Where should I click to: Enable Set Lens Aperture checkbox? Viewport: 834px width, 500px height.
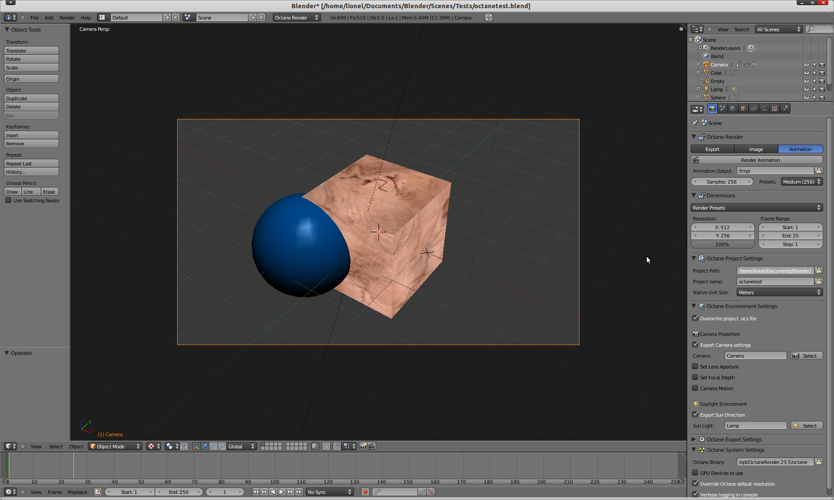pyautogui.click(x=695, y=367)
